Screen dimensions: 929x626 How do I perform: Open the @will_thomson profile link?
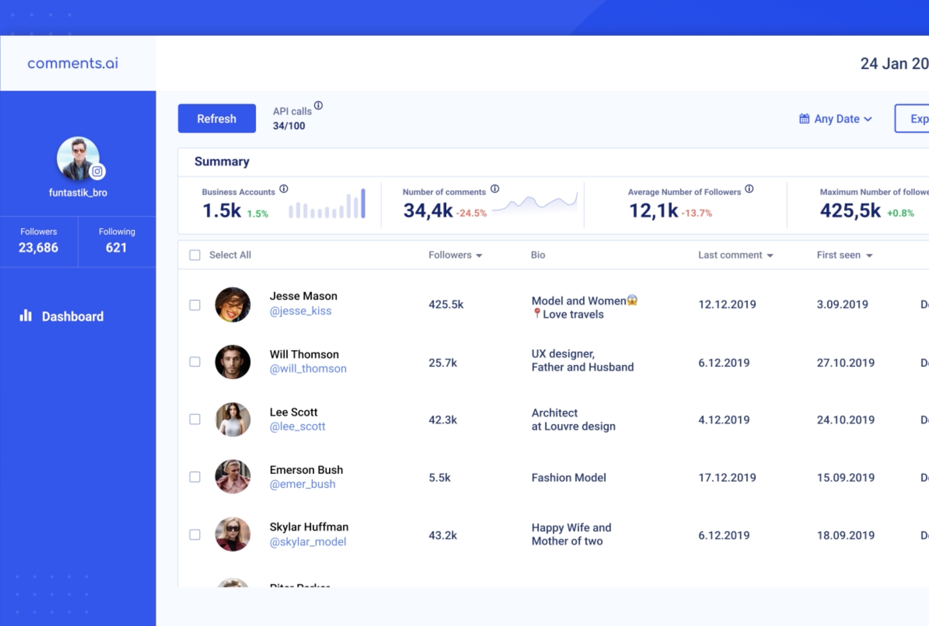point(308,368)
